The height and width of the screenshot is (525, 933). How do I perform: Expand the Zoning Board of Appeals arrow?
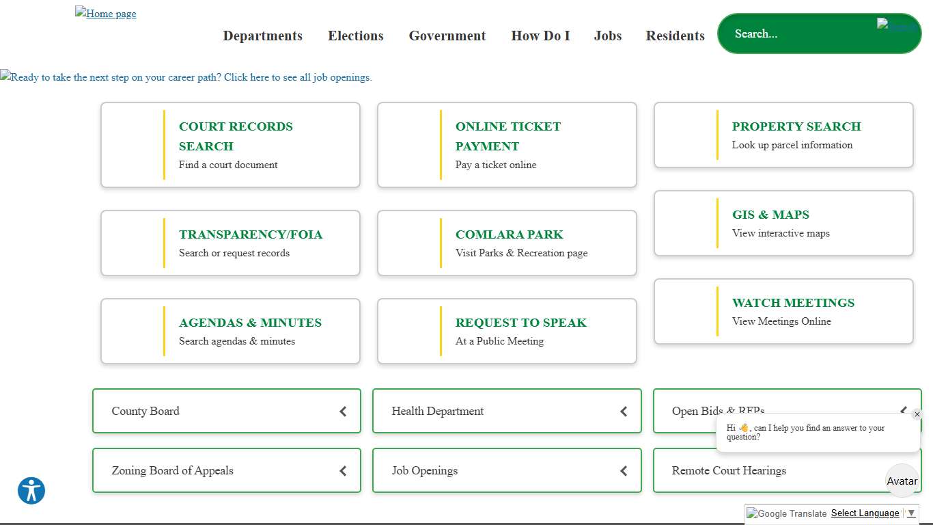343,471
